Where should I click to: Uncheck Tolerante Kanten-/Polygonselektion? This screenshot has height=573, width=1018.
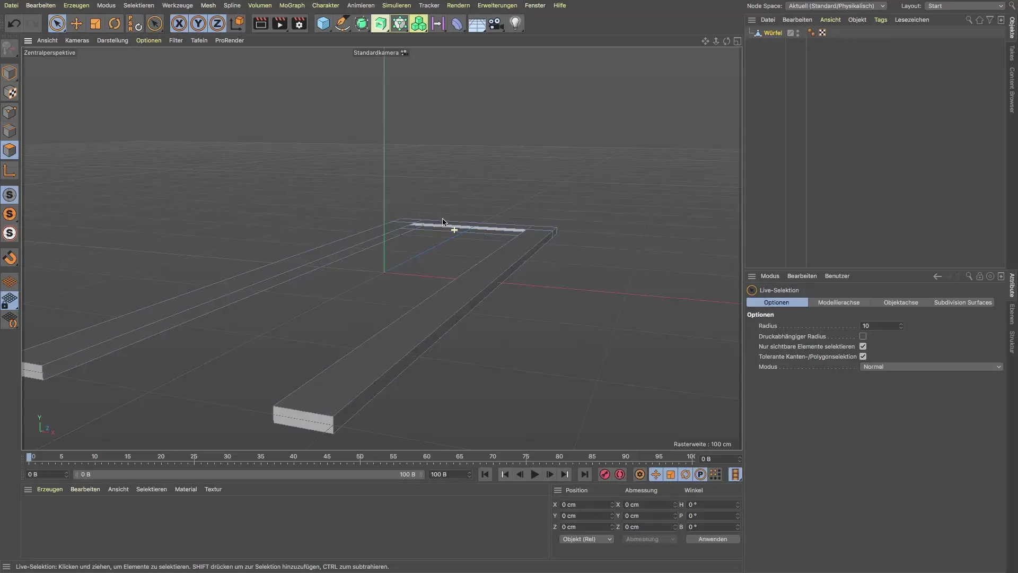863,357
